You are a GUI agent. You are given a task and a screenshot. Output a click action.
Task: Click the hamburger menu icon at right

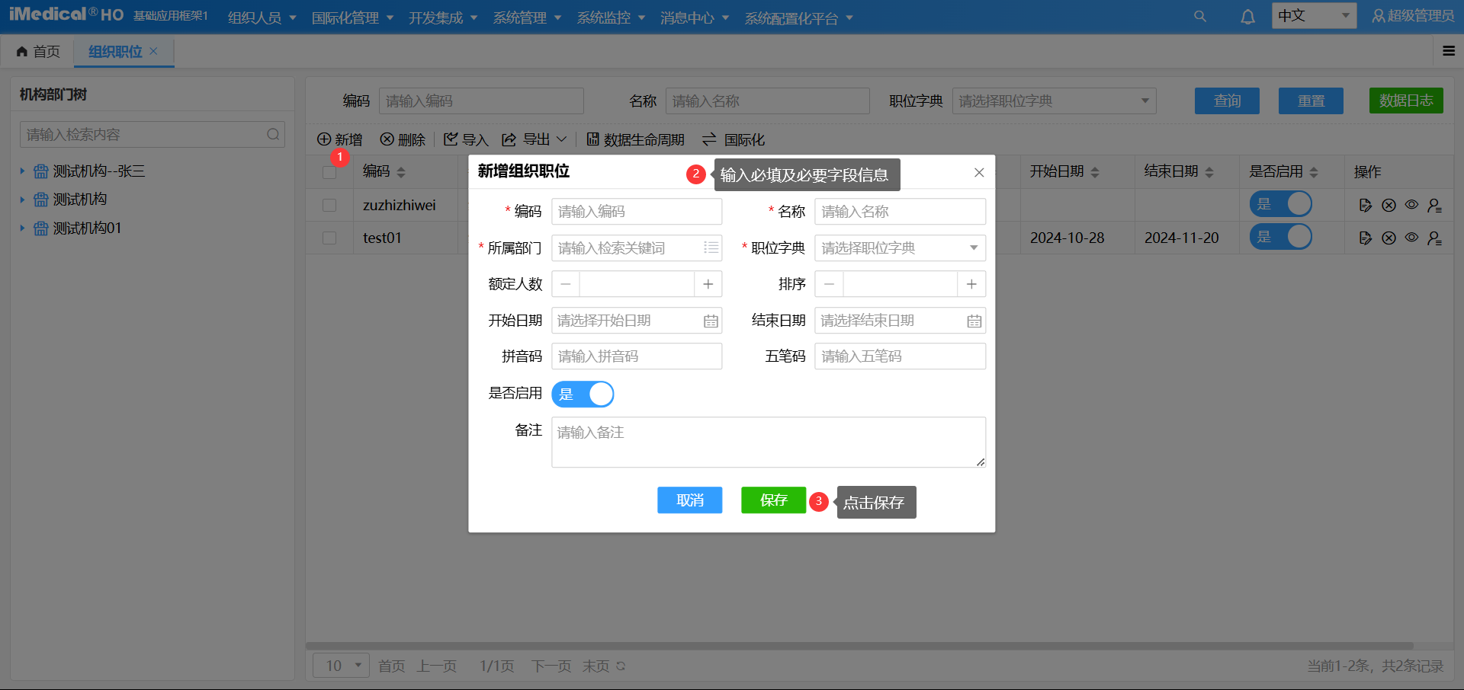point(1449,51)
